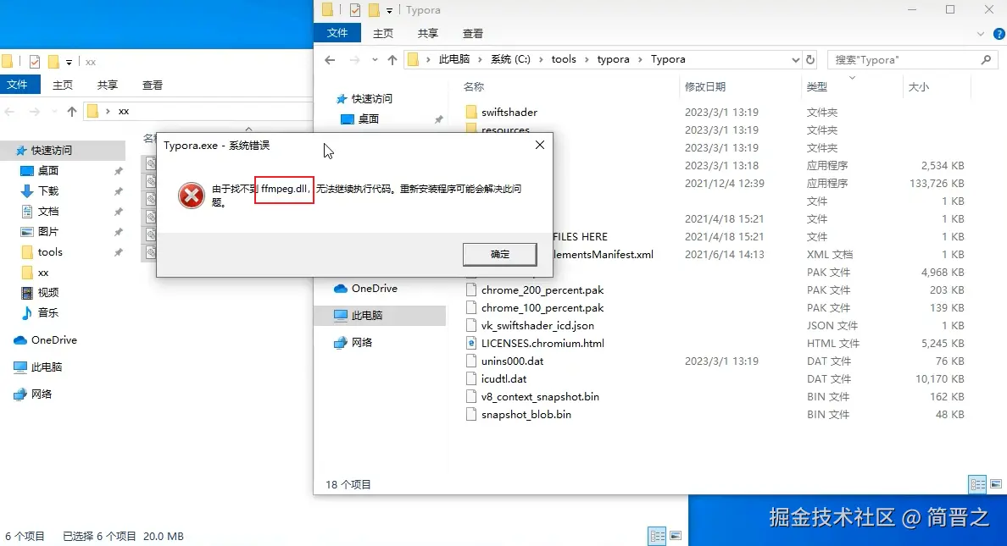Screen dimensions: 1007x546
Task: Go back in the Typora window
Action: click(330, 59)
